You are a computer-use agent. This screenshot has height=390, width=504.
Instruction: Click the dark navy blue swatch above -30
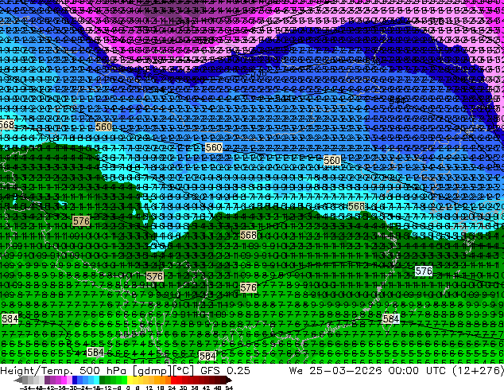point(75,380)
